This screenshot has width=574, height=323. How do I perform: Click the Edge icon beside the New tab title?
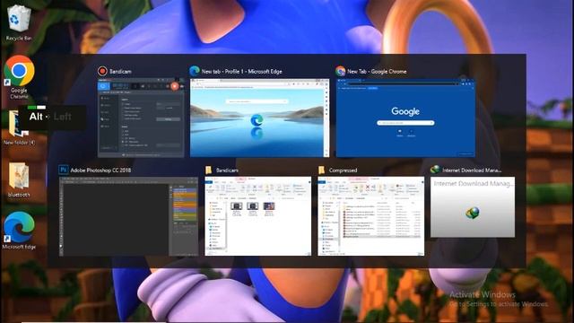pos(195,71)
